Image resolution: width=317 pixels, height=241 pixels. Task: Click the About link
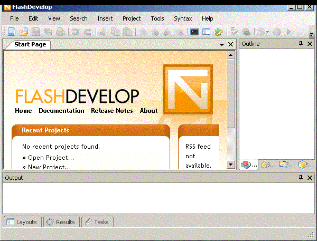click(x=149, y=111)
